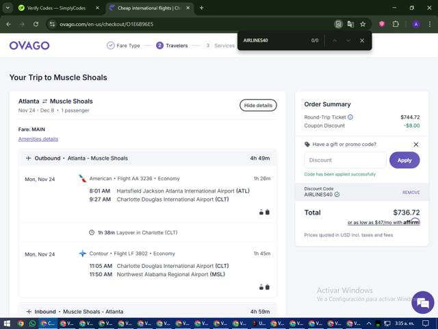Viewport: 438px width, 329px height.
Task: Click the layover clock icon
Action: (x=92, y=232)
